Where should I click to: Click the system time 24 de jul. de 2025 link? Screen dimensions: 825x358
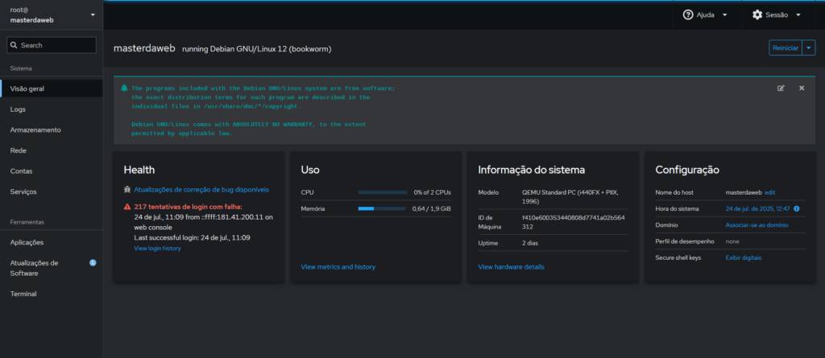tap(757, 208)
